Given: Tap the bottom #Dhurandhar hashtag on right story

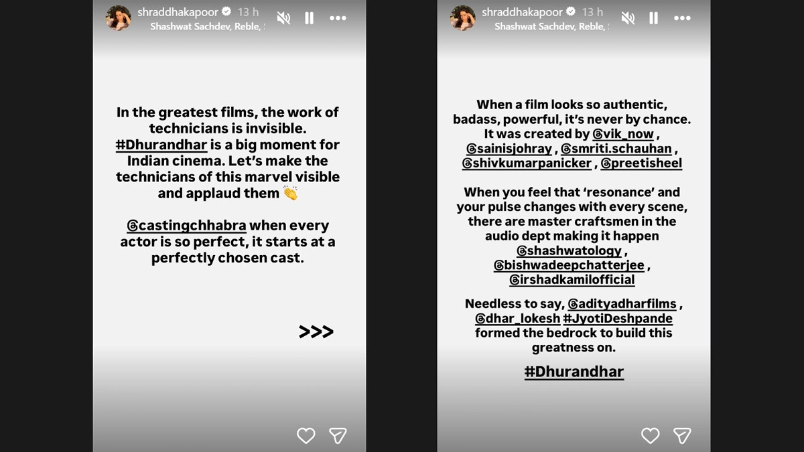Looking at the screenshot, I should 574,372.
